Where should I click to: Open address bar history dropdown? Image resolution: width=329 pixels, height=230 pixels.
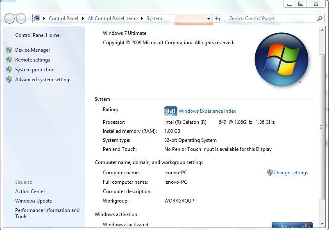209,19
